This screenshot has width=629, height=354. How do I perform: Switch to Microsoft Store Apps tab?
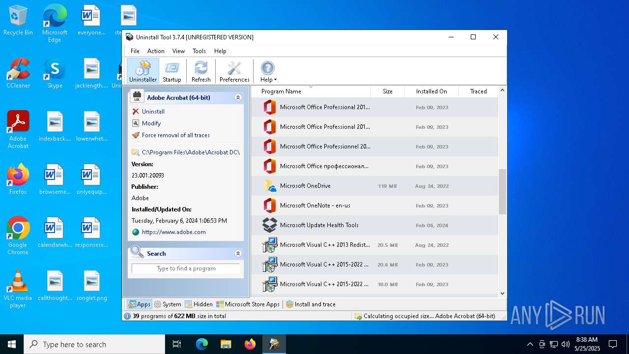248,304
